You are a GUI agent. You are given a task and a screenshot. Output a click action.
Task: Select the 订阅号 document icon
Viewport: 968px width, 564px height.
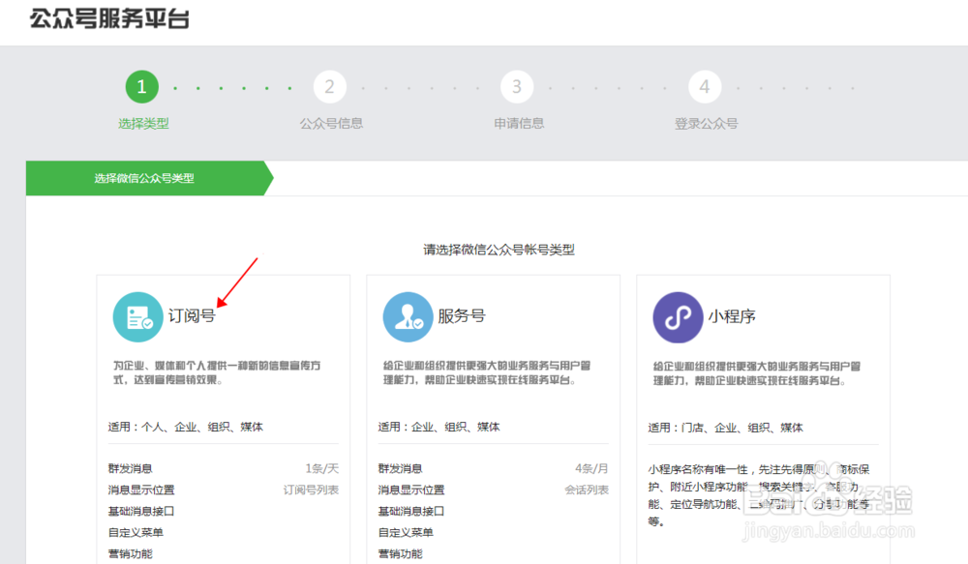[137, 316]
